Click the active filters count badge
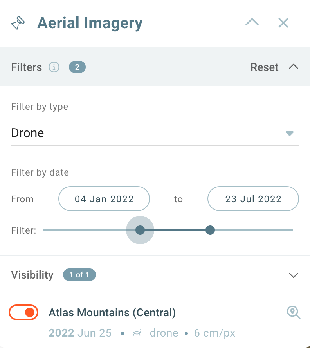Screen dimensions: 310x348 click(x=77, y=67)
